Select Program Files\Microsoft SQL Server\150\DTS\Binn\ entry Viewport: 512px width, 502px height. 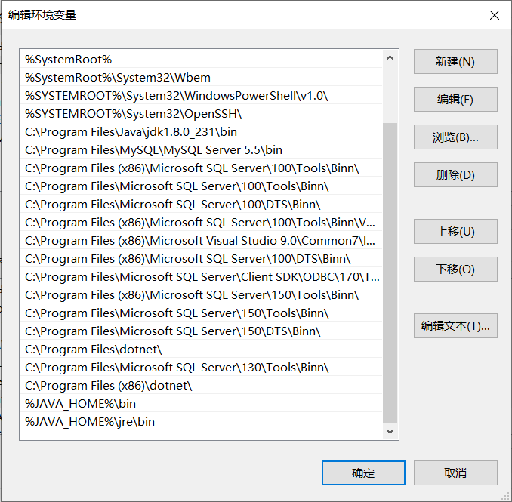click(x=201, y=331)
